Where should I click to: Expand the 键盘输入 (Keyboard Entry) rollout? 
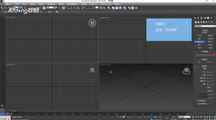coord(205,66)
